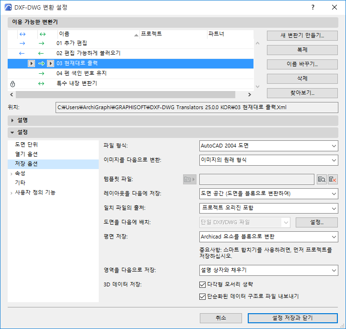Browse for template file with magnifier icon

point(322,180)
